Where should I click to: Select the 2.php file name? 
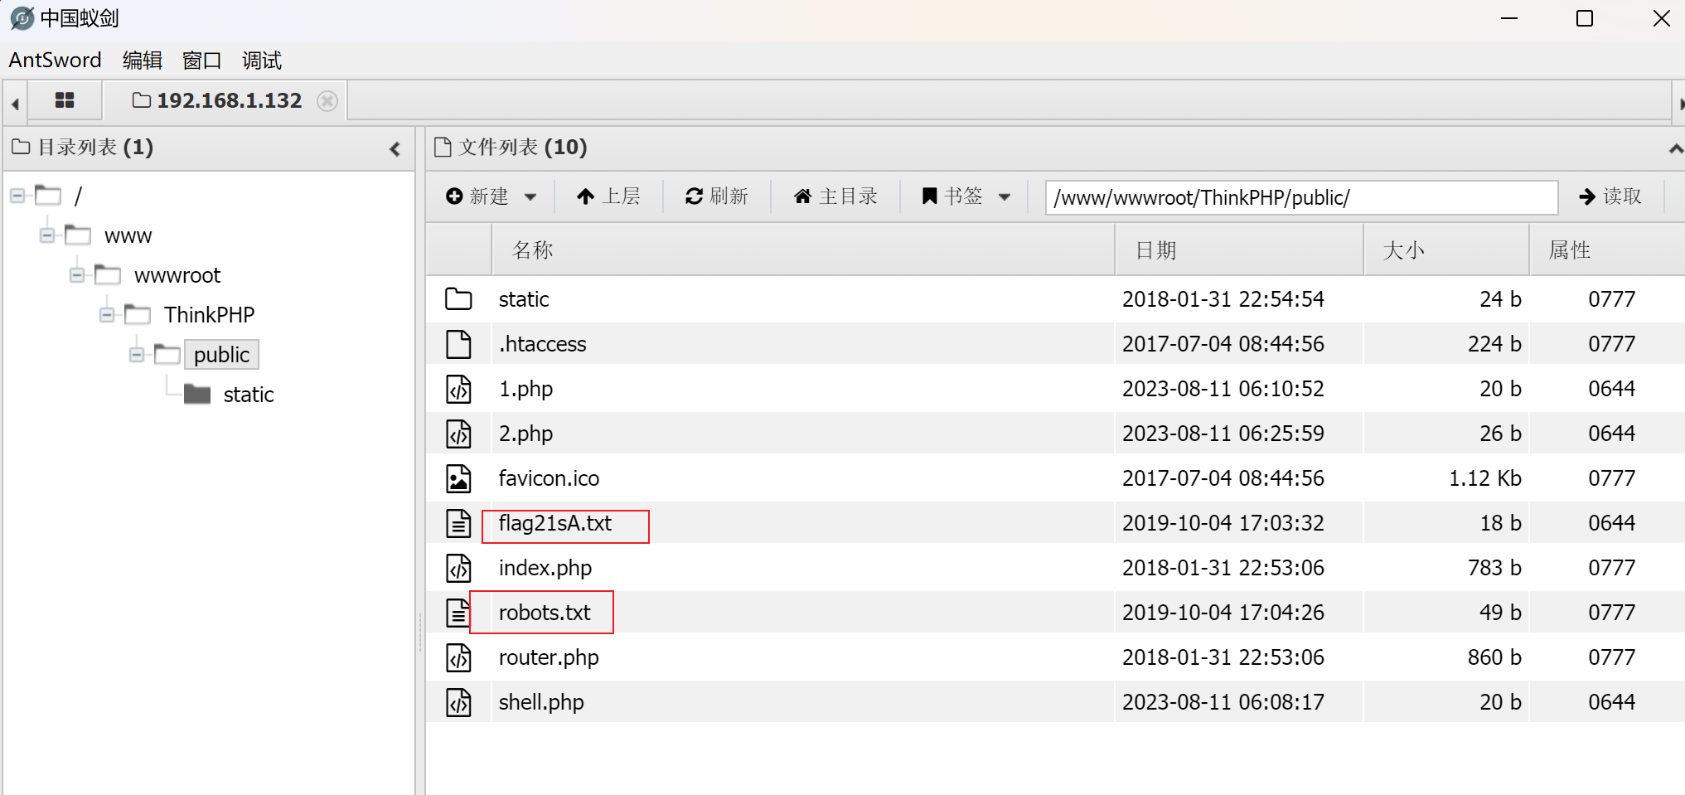pos(525,434)
